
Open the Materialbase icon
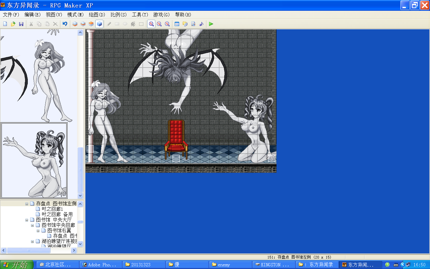point(185,24)
